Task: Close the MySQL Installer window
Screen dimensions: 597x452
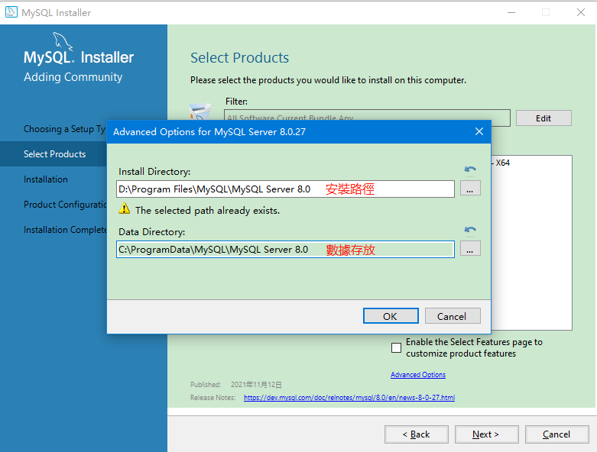Action: click(581, 12)
